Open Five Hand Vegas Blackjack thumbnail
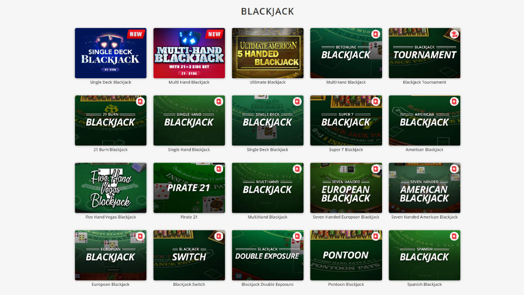The image size is (524, 295). click(x=110, y=188)
